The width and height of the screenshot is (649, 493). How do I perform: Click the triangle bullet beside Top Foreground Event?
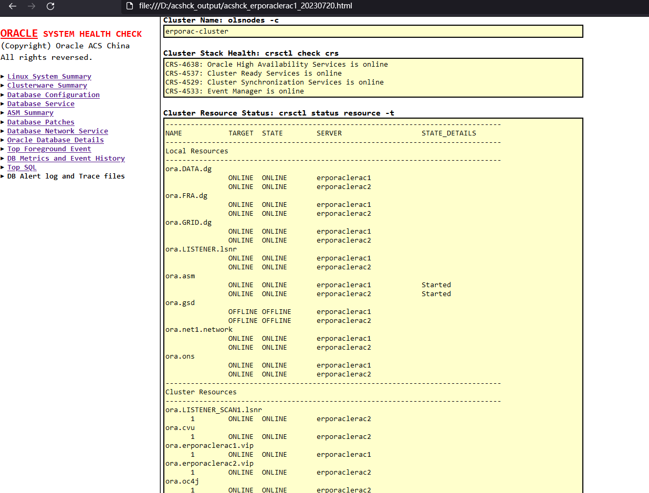point(3,149)
